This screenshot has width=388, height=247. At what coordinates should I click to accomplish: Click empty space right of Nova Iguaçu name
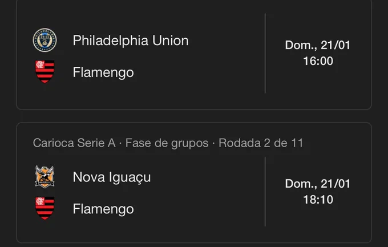(207, 177)
